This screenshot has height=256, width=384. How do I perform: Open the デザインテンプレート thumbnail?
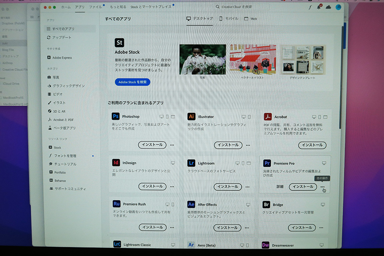(303, 60)
